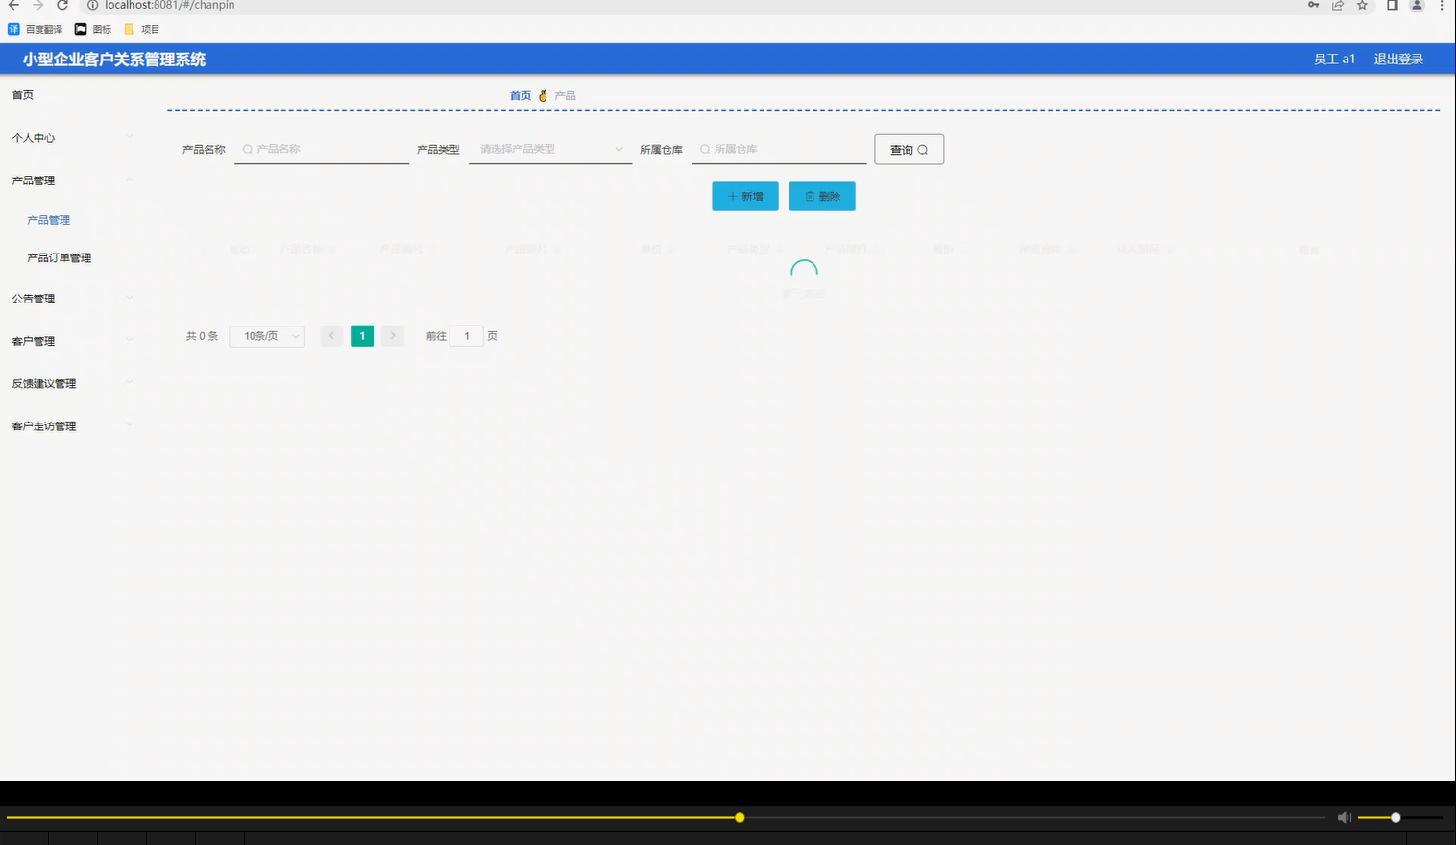Expand the 公告管理 sidebar menu
This screenshot has height=845, width=1456.
click(x=72, y=299)
